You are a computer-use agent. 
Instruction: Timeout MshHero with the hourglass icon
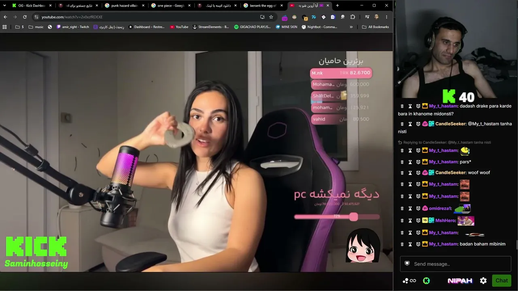[410, 221]
